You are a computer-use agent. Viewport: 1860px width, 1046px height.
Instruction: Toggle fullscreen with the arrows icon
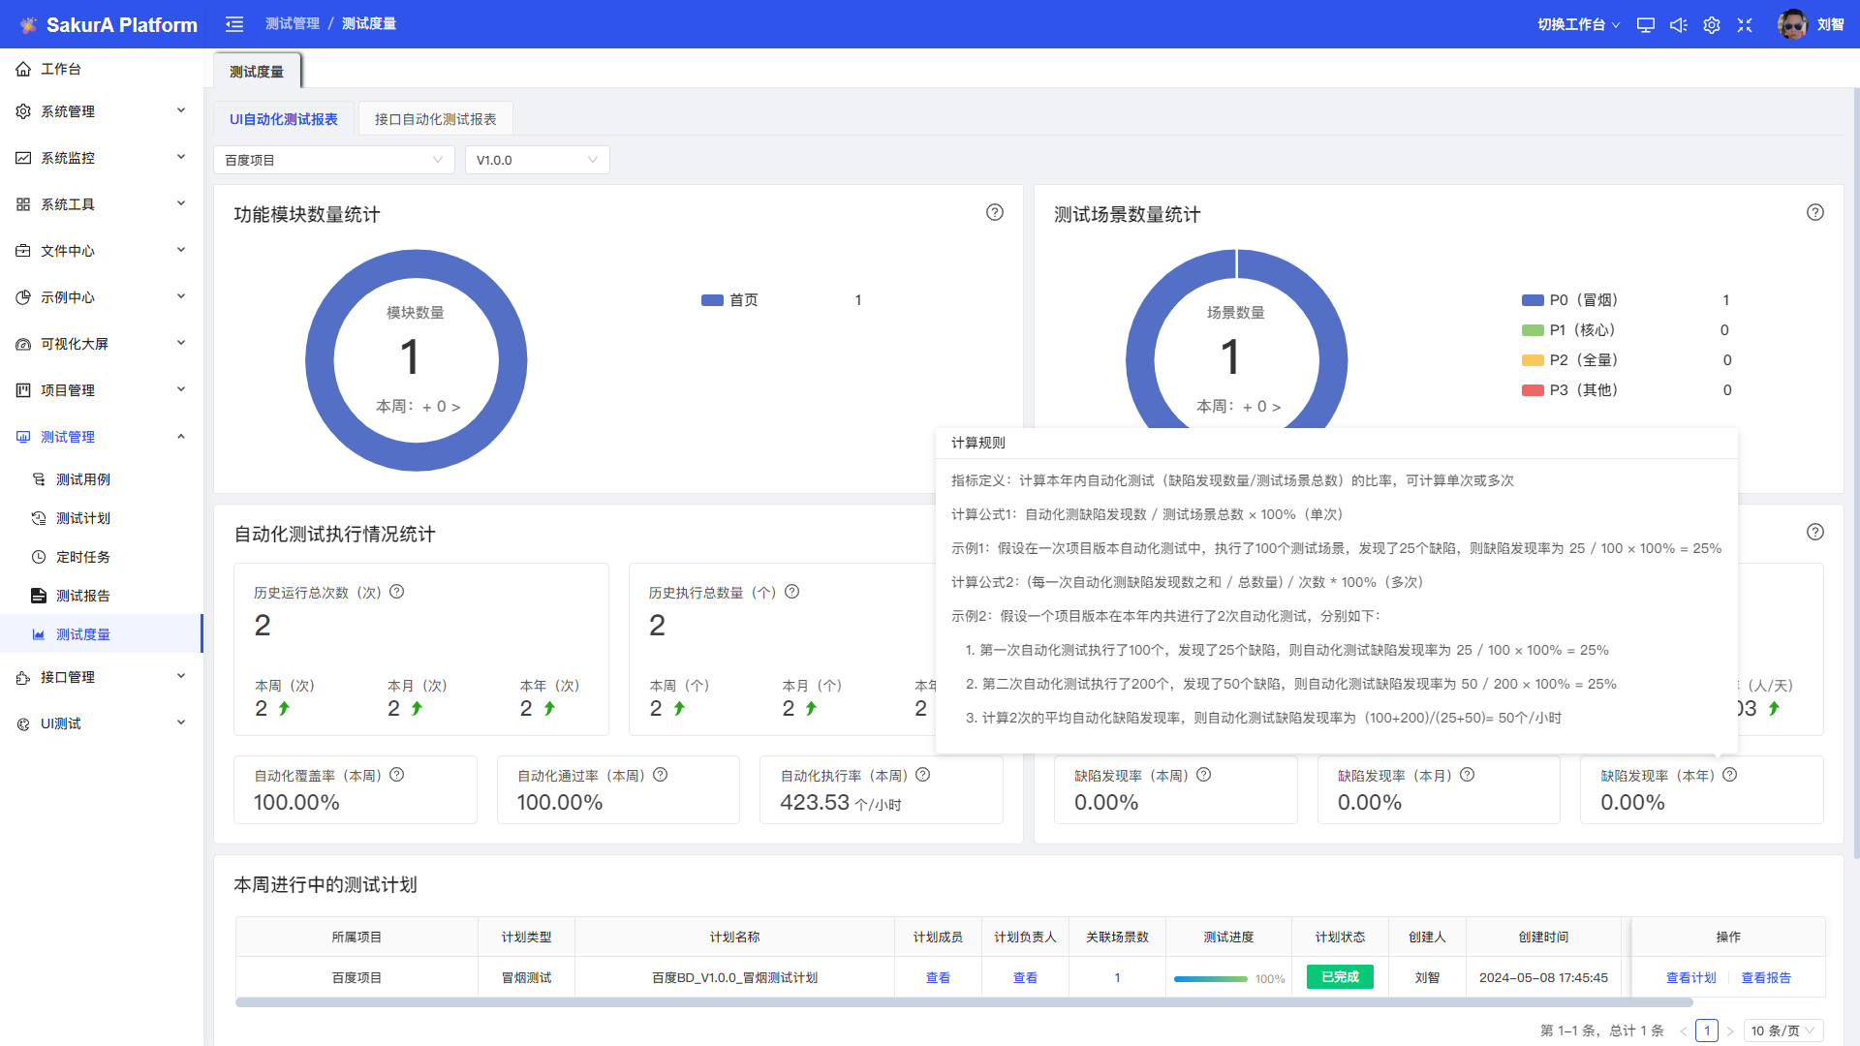[x=1745, y=25]
